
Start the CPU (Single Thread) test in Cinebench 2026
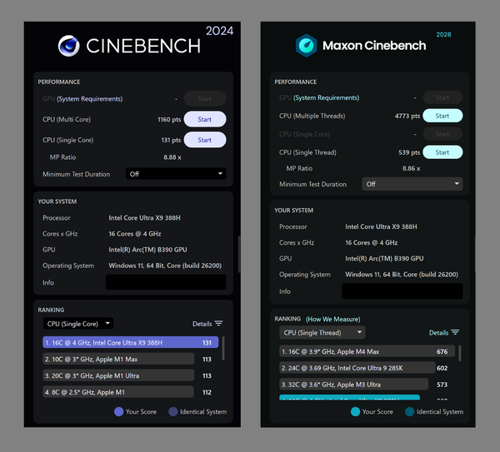(x=442, y=152)
